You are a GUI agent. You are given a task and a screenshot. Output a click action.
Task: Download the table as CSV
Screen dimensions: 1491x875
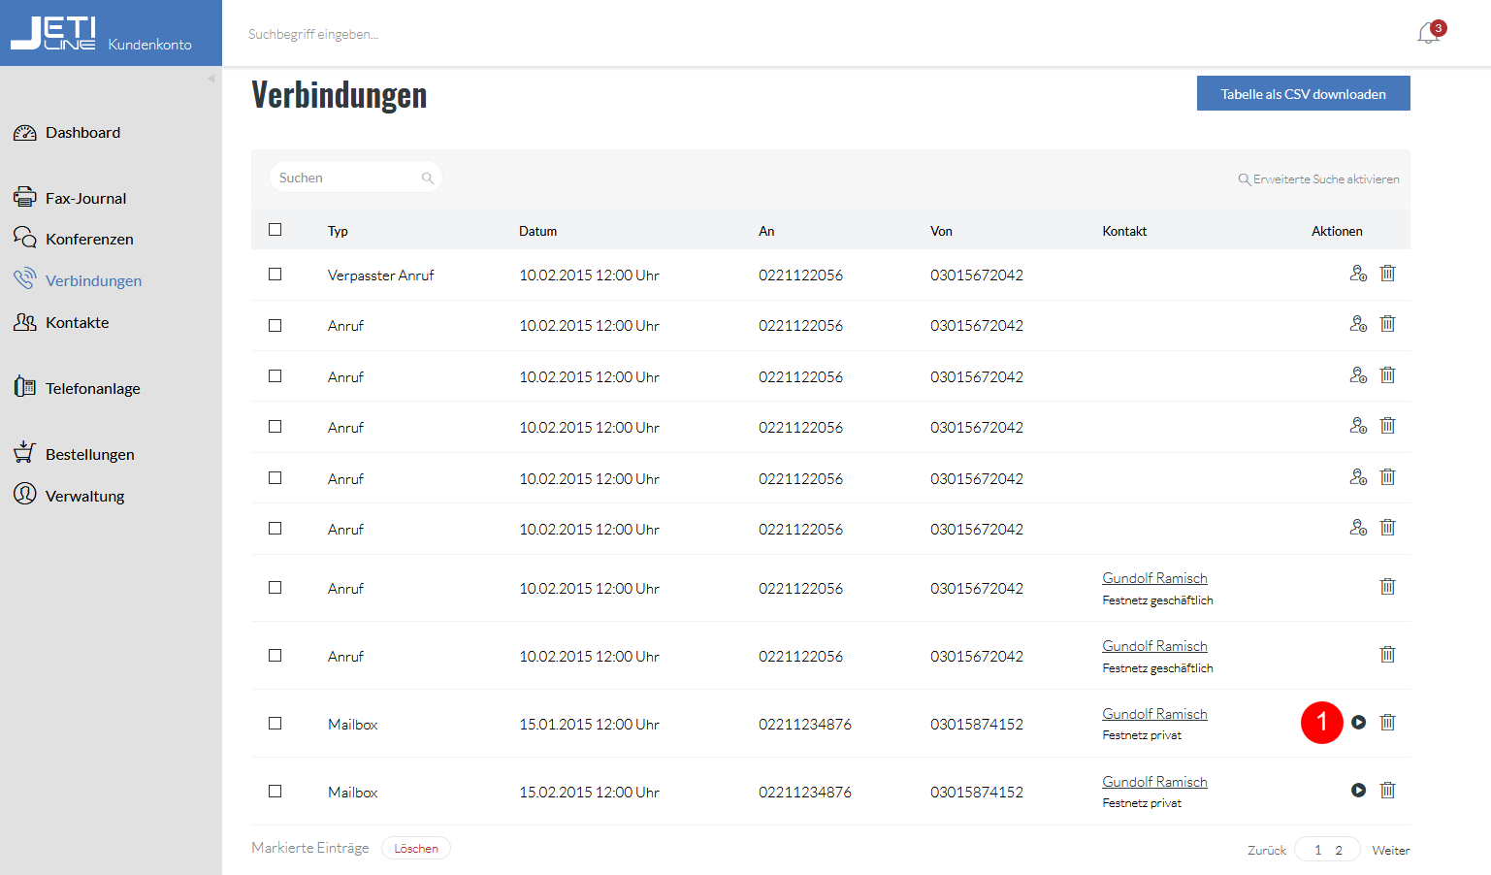[x=1303, y=93]
